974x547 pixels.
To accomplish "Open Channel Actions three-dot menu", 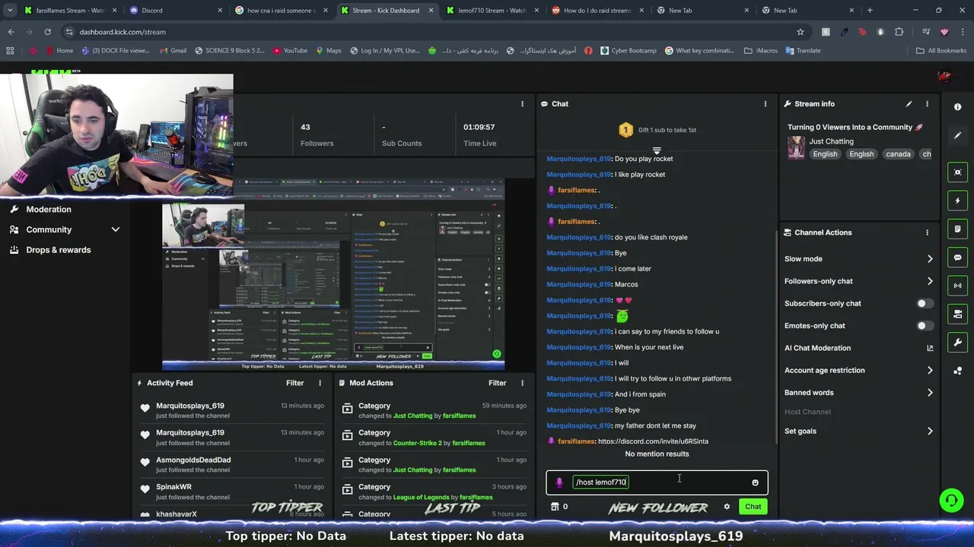I will click(x=927, y=232).
